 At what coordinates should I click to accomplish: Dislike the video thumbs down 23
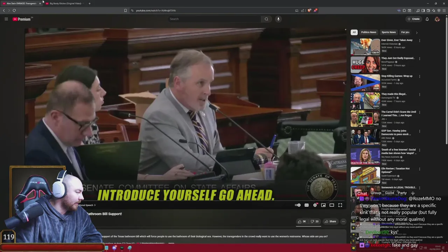coord(315,222)
